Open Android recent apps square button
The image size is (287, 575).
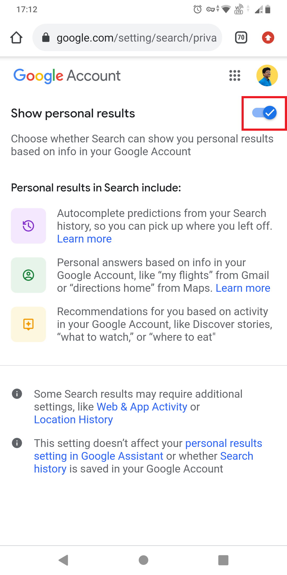pos(223,560)
